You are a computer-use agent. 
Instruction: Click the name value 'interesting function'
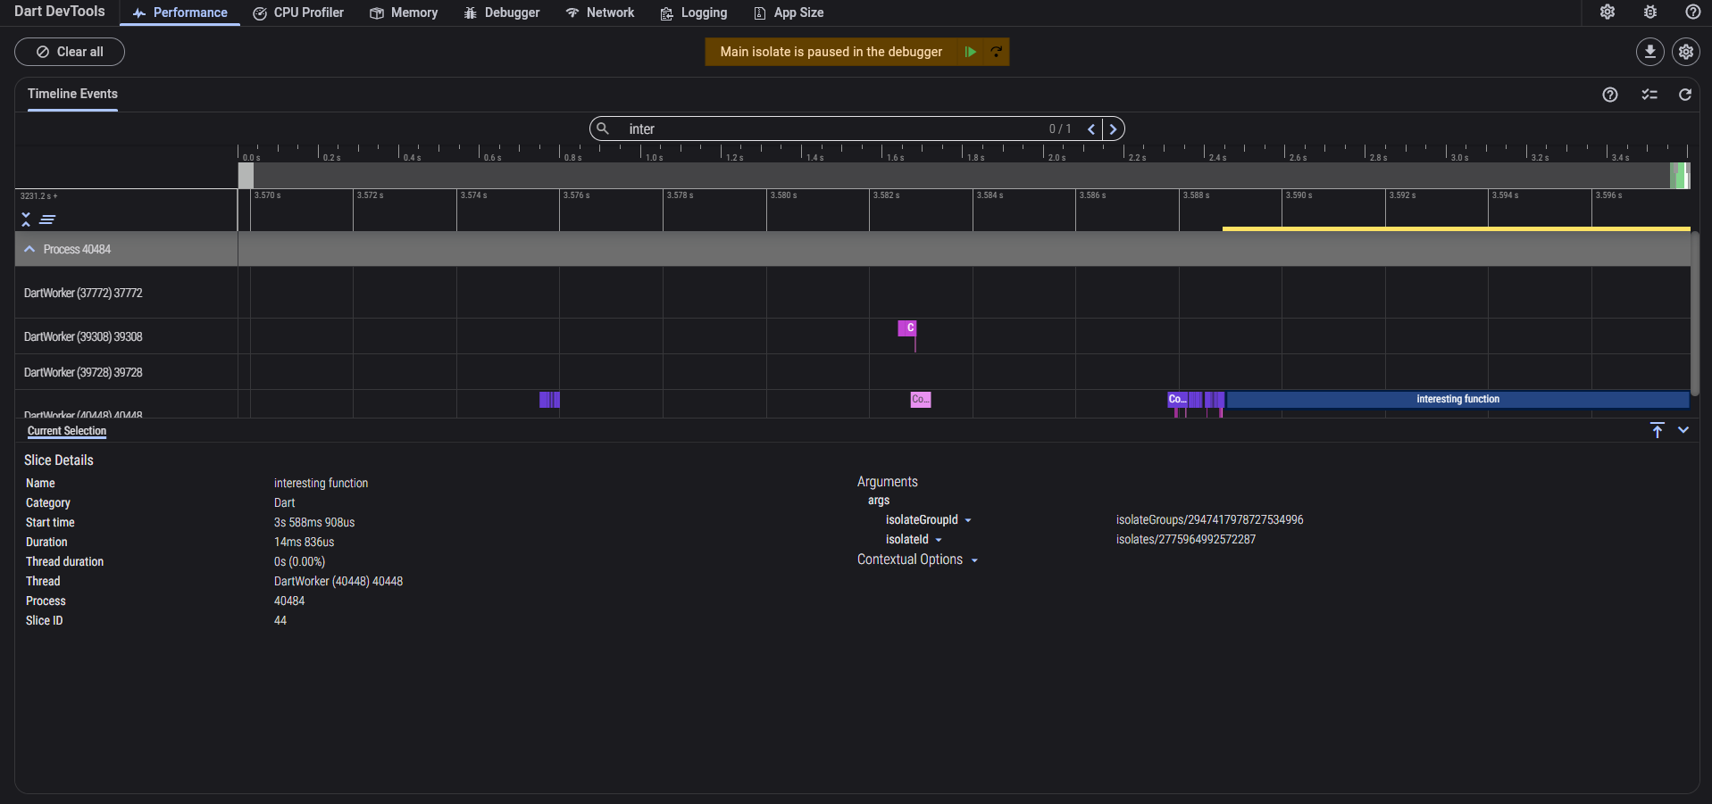321,483
